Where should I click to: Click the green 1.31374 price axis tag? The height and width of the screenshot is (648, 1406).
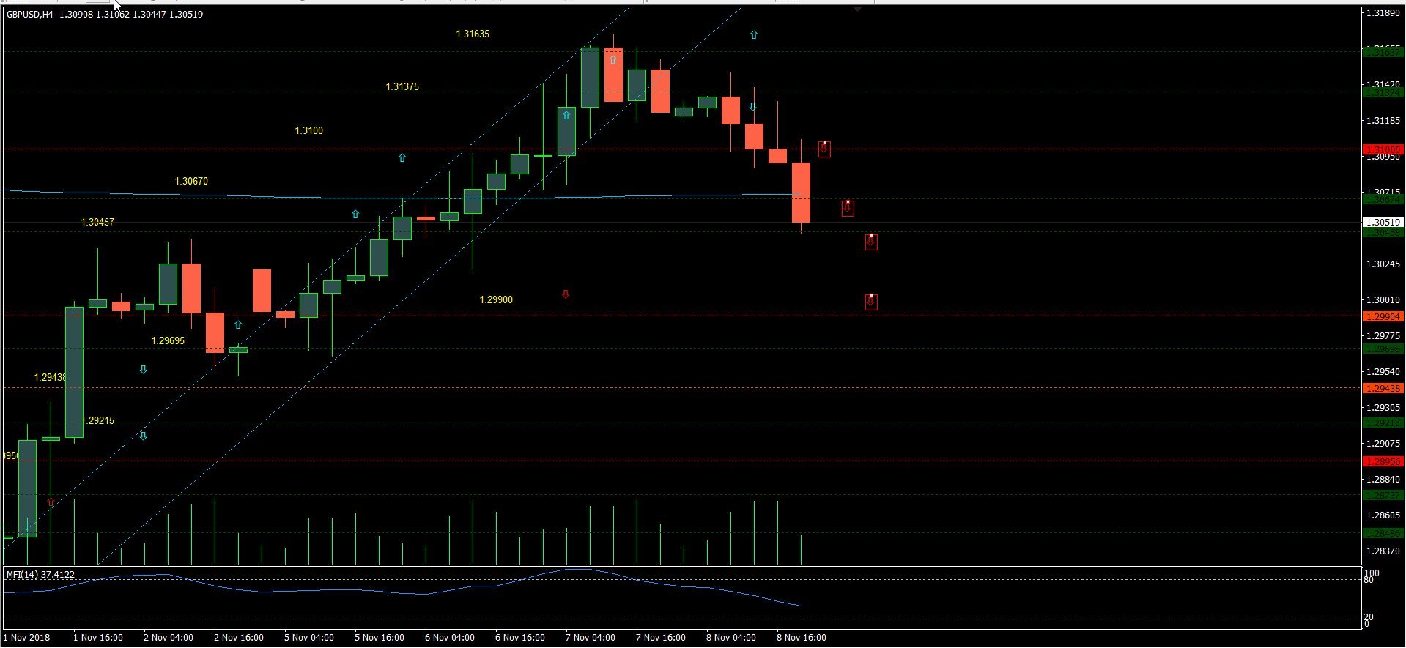click(x=1383, y=93)
